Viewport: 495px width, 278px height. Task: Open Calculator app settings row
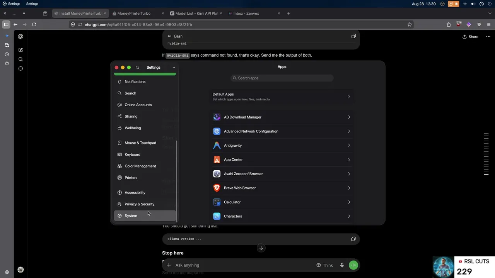[282, 202]
